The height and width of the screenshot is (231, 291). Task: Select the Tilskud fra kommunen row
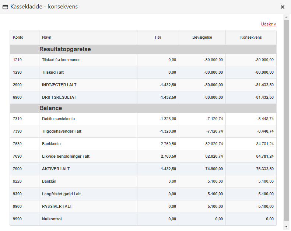pos(61,60)
